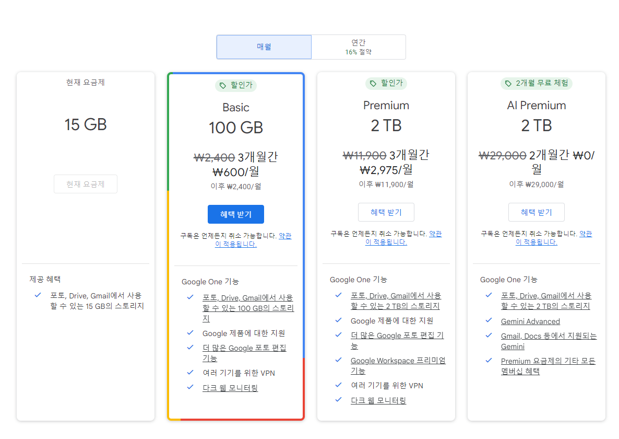The width and height of the screenshot is (619, 439).
Task: Click the ₩600/월 promotional price
Action: point(236,172)
